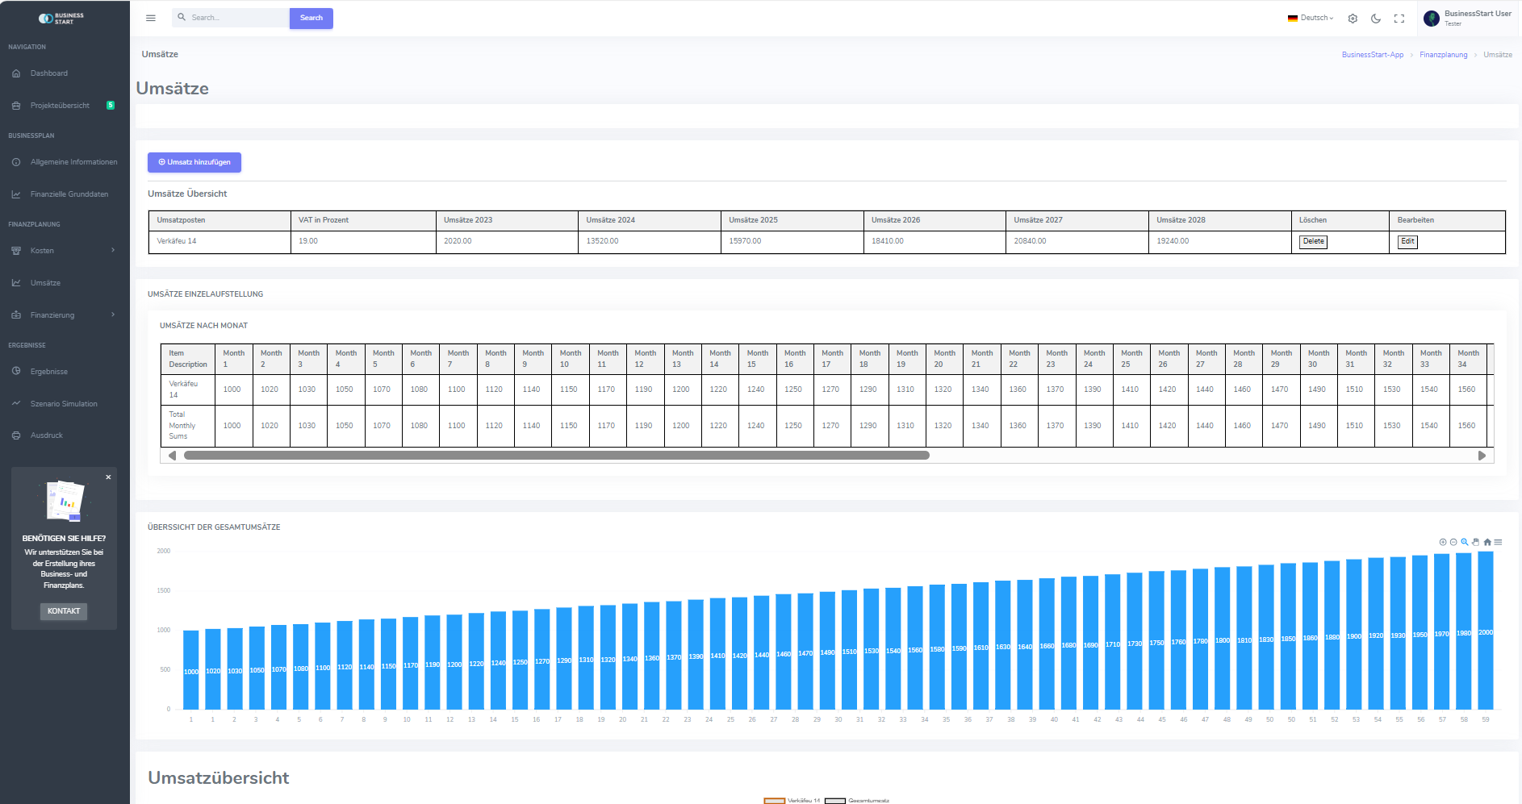Open the Deutsch language dropdown
This screenshot has height=804, width=1522.
1311,18
